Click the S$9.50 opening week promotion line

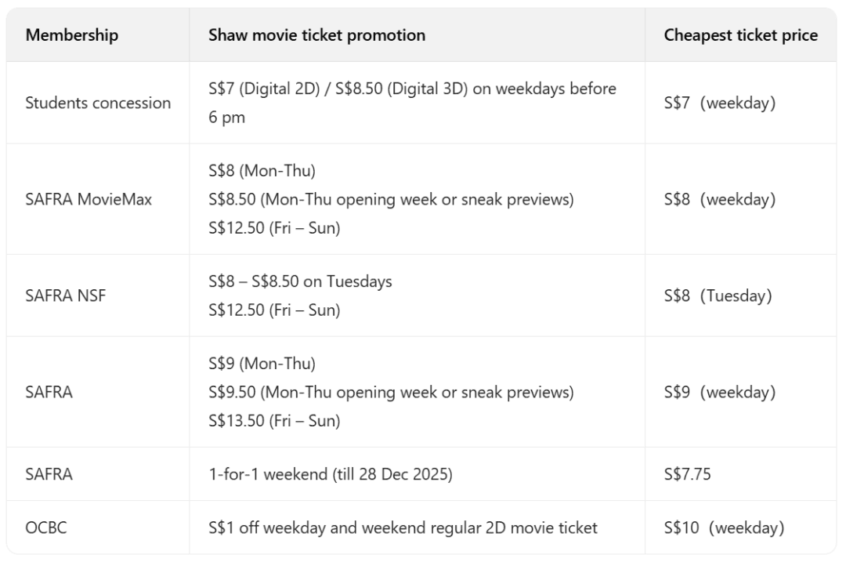391,392
